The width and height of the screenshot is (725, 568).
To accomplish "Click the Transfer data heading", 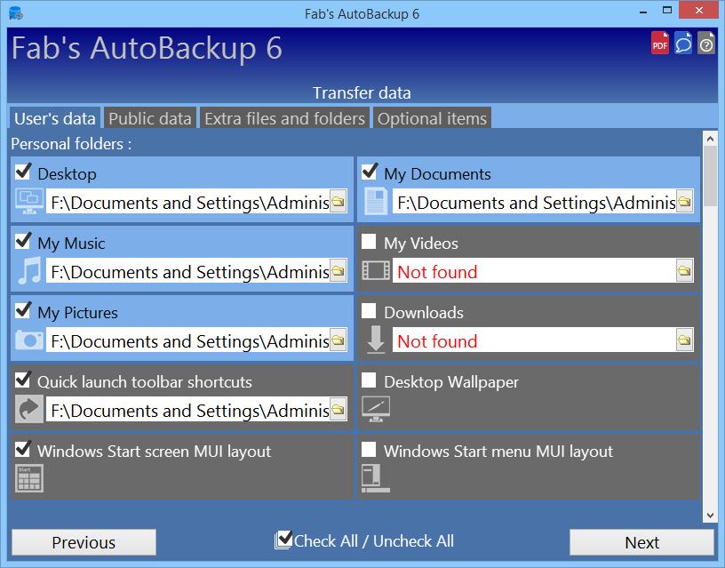I will tap(362, 92).
